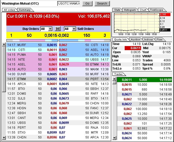Open the Flow tab

(x=159, y=40)
